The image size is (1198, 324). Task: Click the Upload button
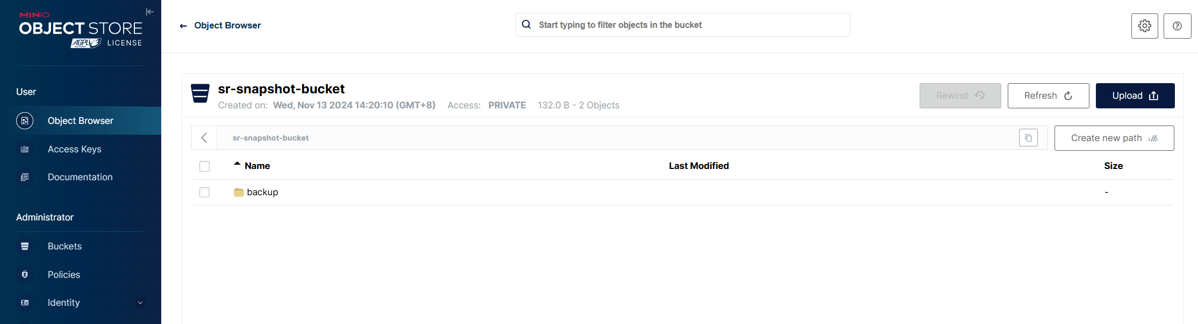(1135, 95)
